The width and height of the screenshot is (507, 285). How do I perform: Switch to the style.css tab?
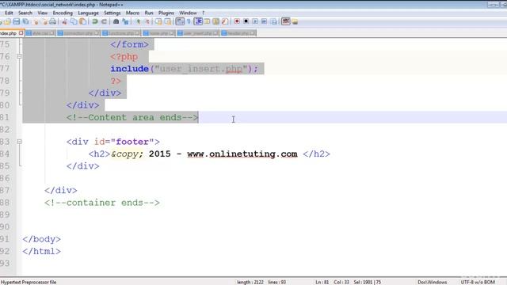click(x=40, y=33)
